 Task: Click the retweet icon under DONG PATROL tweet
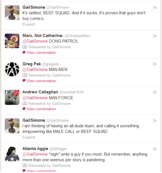(25, 47)
